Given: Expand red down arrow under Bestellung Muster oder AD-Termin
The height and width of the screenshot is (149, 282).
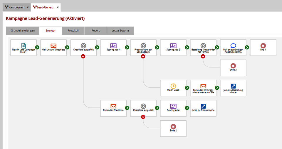Looking at the screenshot, I should click(x=203, y=56).
